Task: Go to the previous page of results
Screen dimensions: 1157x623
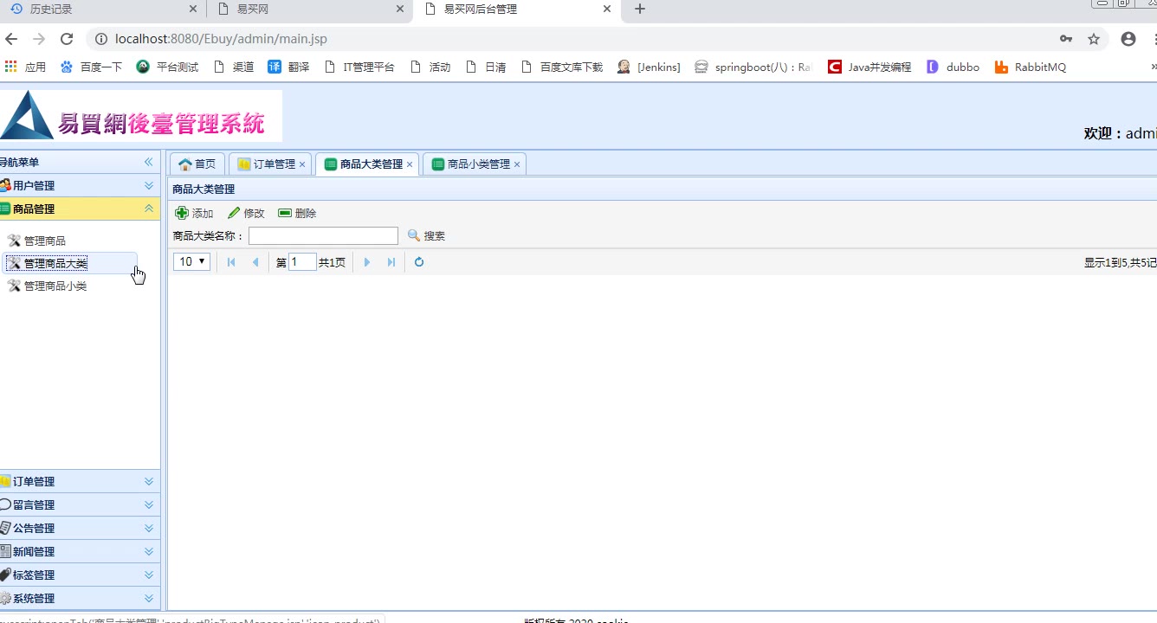Action: click(x=255, y=262)
